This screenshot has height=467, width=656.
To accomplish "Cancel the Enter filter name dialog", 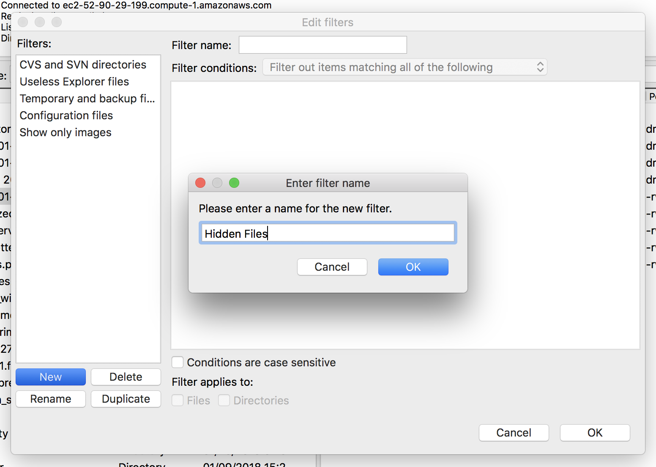I will pos(332,267).
